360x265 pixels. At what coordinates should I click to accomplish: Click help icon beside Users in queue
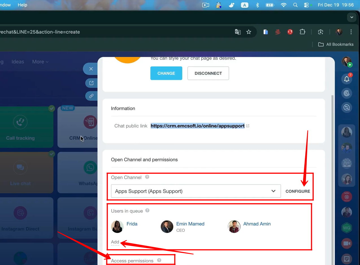click(147, 210)
